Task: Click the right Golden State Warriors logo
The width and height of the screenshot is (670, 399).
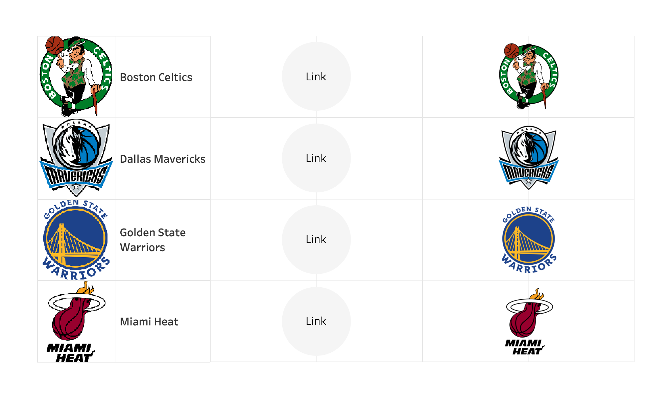Action: point(528,240)
